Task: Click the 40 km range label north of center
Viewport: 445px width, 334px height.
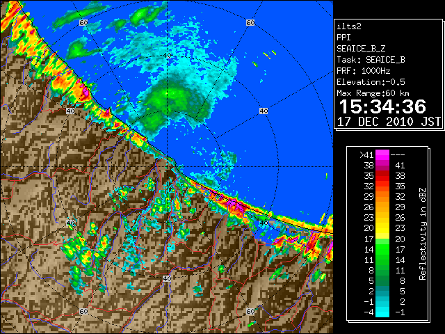Action: pos(168,56)
